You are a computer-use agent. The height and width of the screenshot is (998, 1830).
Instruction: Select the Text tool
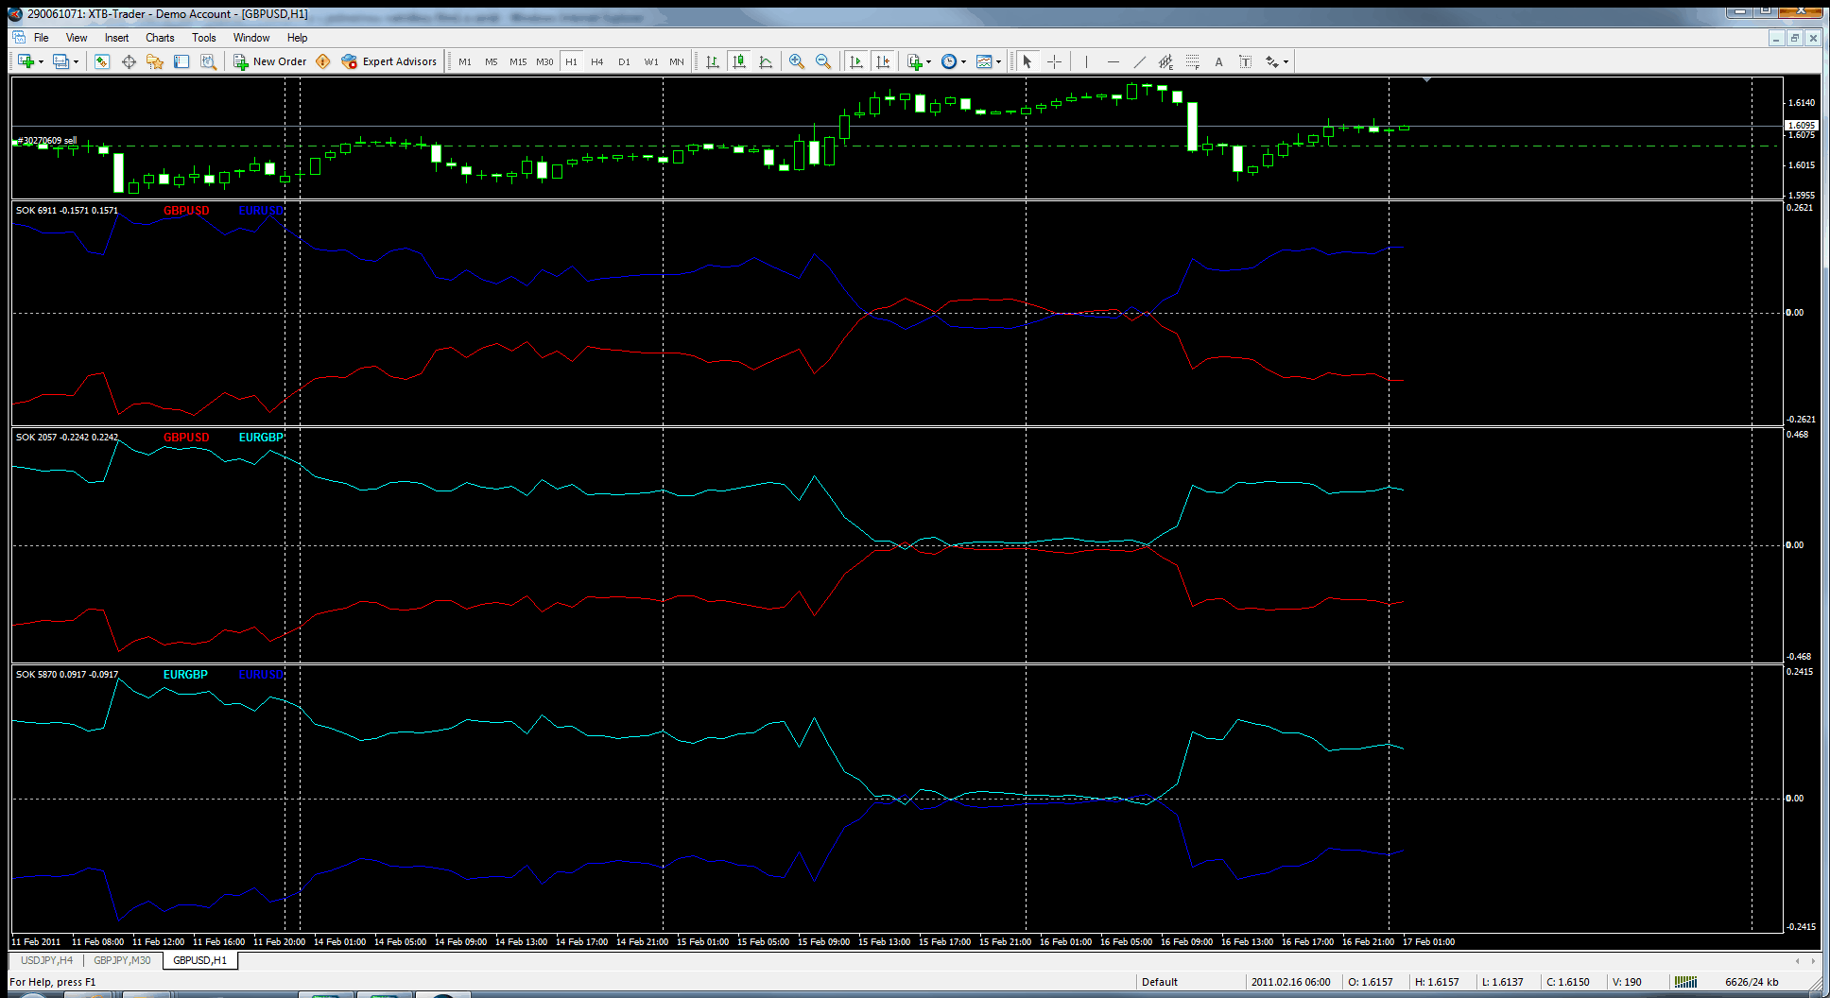click(1219, 61)
